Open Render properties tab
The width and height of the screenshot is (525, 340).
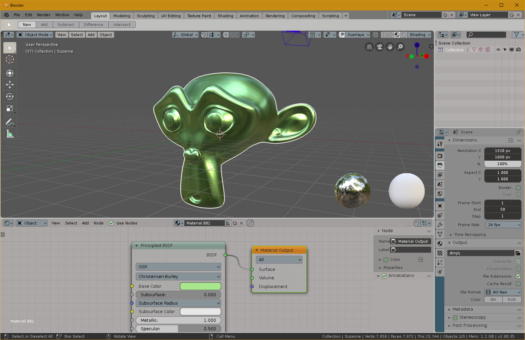click(x=440, y=156)
